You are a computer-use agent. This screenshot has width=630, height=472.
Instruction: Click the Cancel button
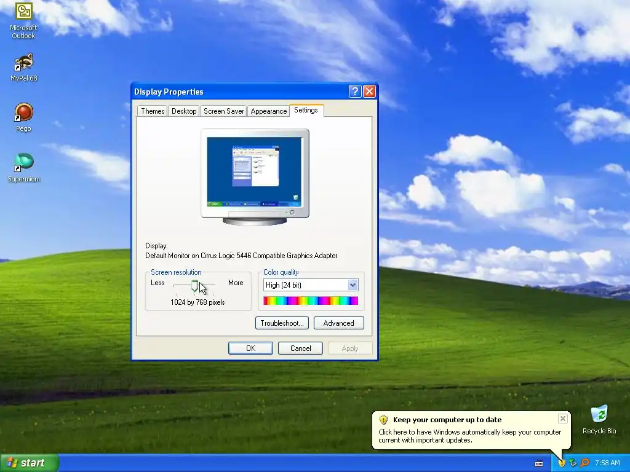pos(300,348)
